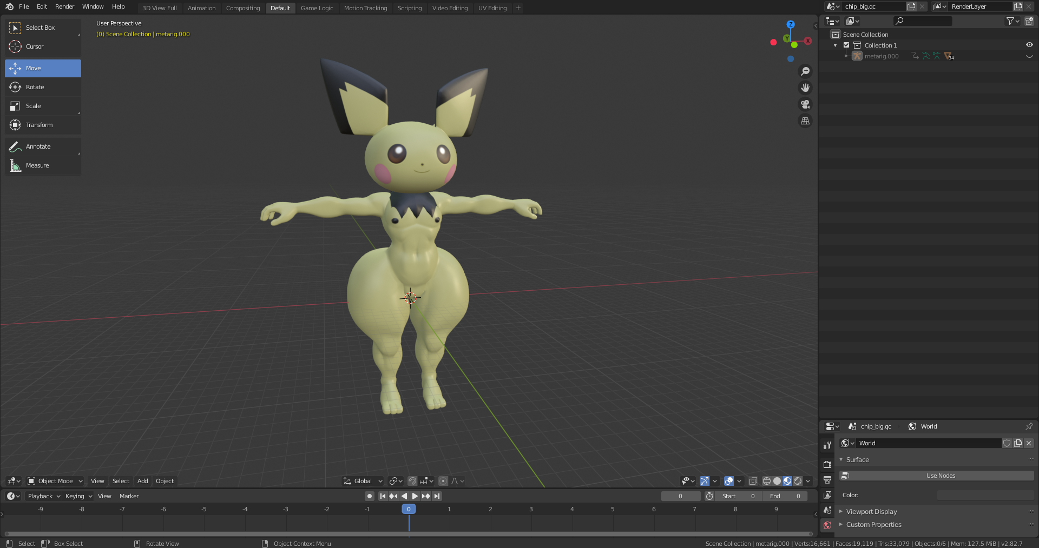The height and width of the screenshot is (548, 1039).
Task: Play the animation forward
Action: point(415,496)
